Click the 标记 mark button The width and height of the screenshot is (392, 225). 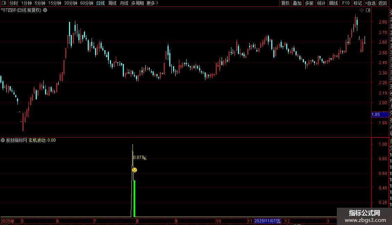pos(358,3)
